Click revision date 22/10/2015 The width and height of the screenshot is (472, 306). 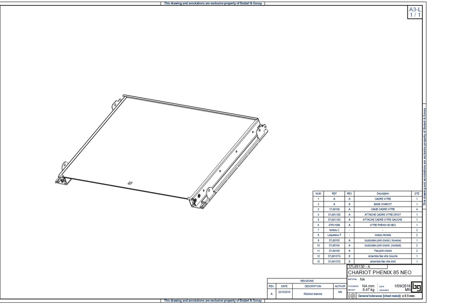[x=284, y=292]
